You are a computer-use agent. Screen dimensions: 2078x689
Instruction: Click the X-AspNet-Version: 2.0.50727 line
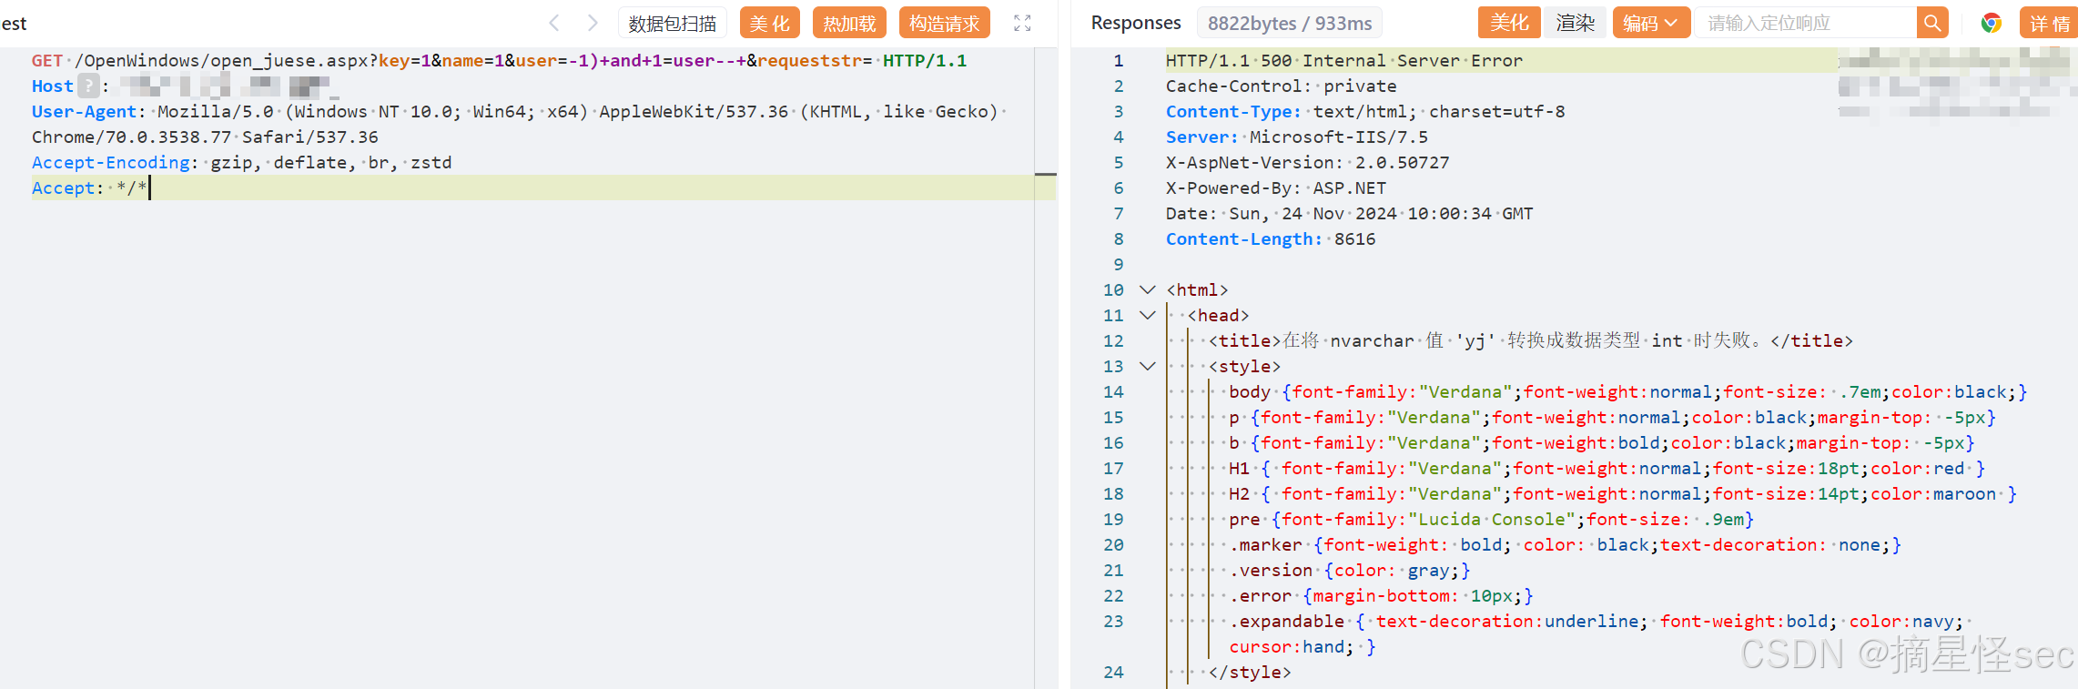click(x=1307, y=163)
